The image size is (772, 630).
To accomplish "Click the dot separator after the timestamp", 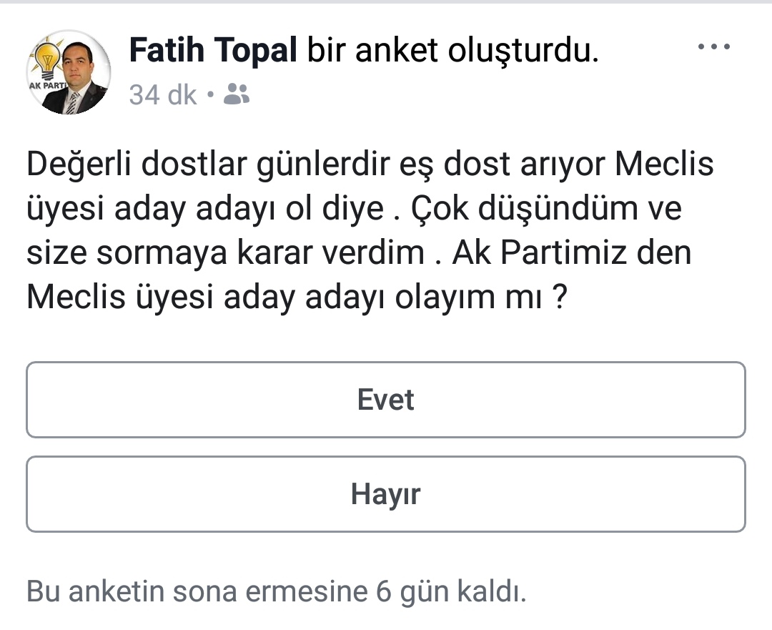I will pyautogui.click(x=209, y=94).
